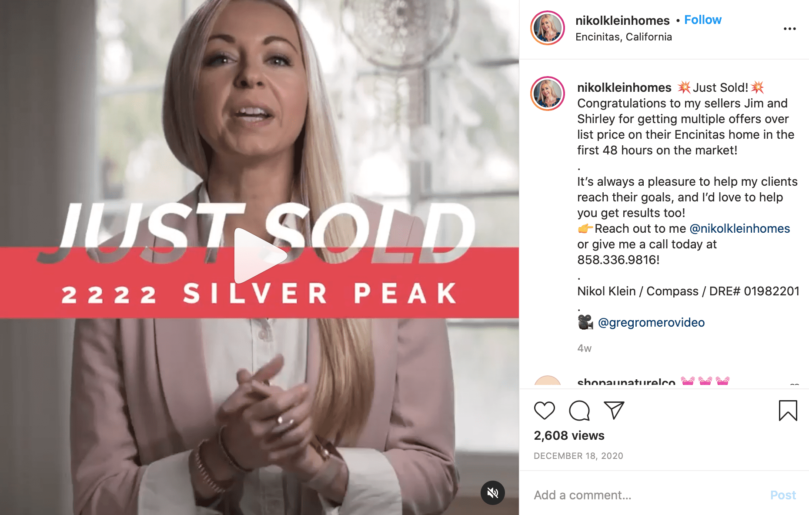Open the @gregromerovideo mention link
809x515 pixels.
coord(651,323)
